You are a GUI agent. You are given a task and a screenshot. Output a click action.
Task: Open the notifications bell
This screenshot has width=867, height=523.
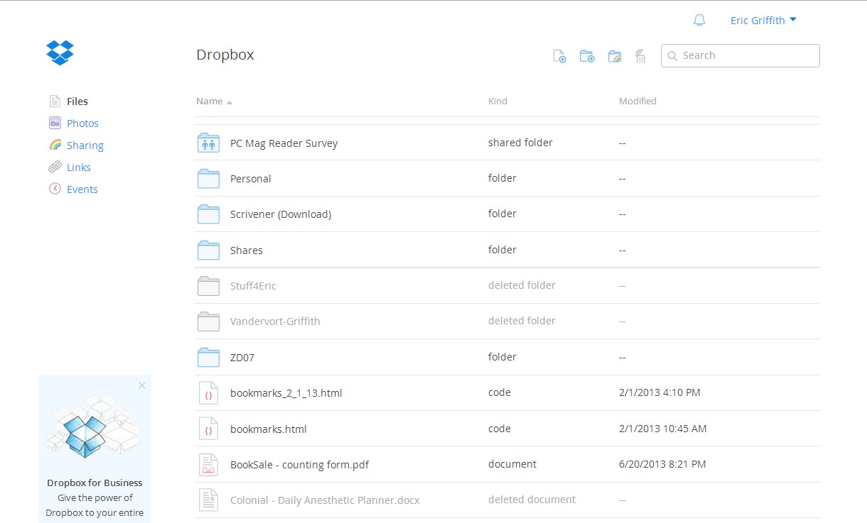699,21
